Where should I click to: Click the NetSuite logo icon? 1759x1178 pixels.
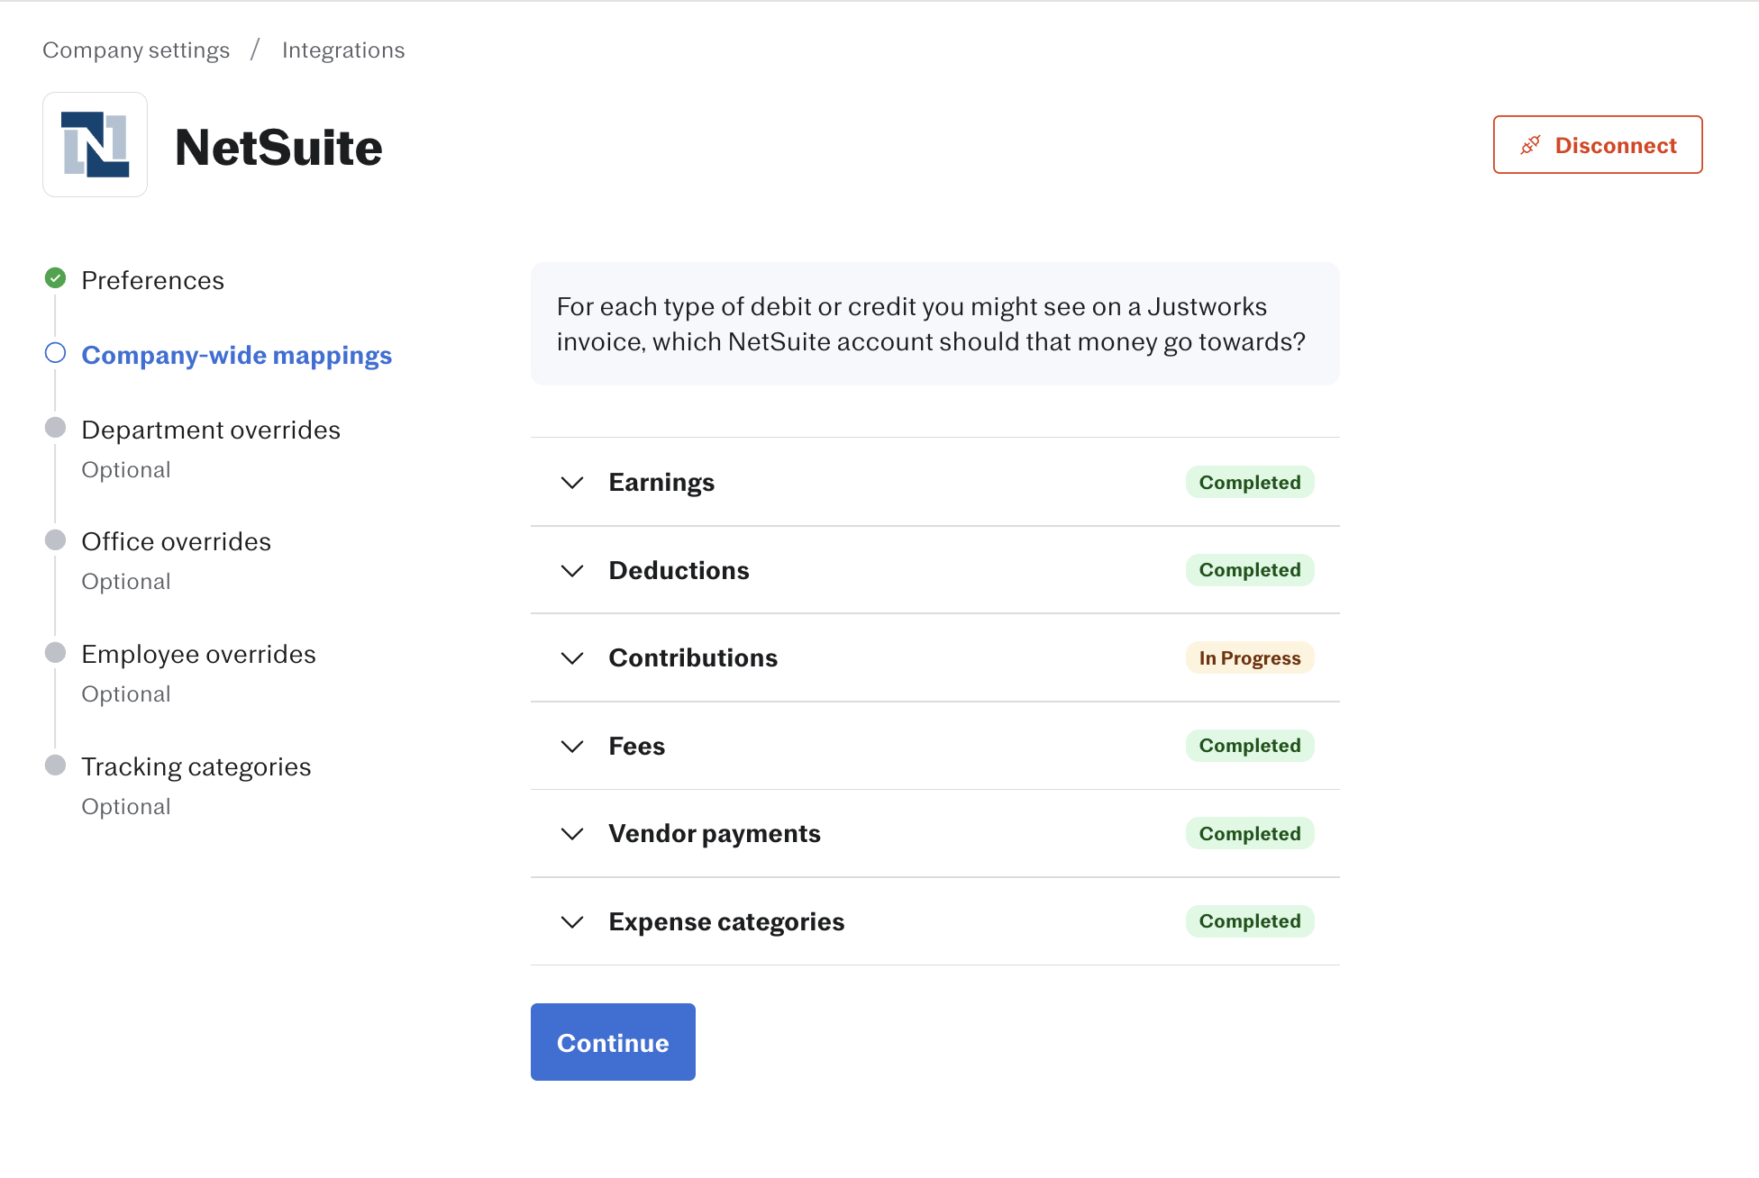pos(95,144)
